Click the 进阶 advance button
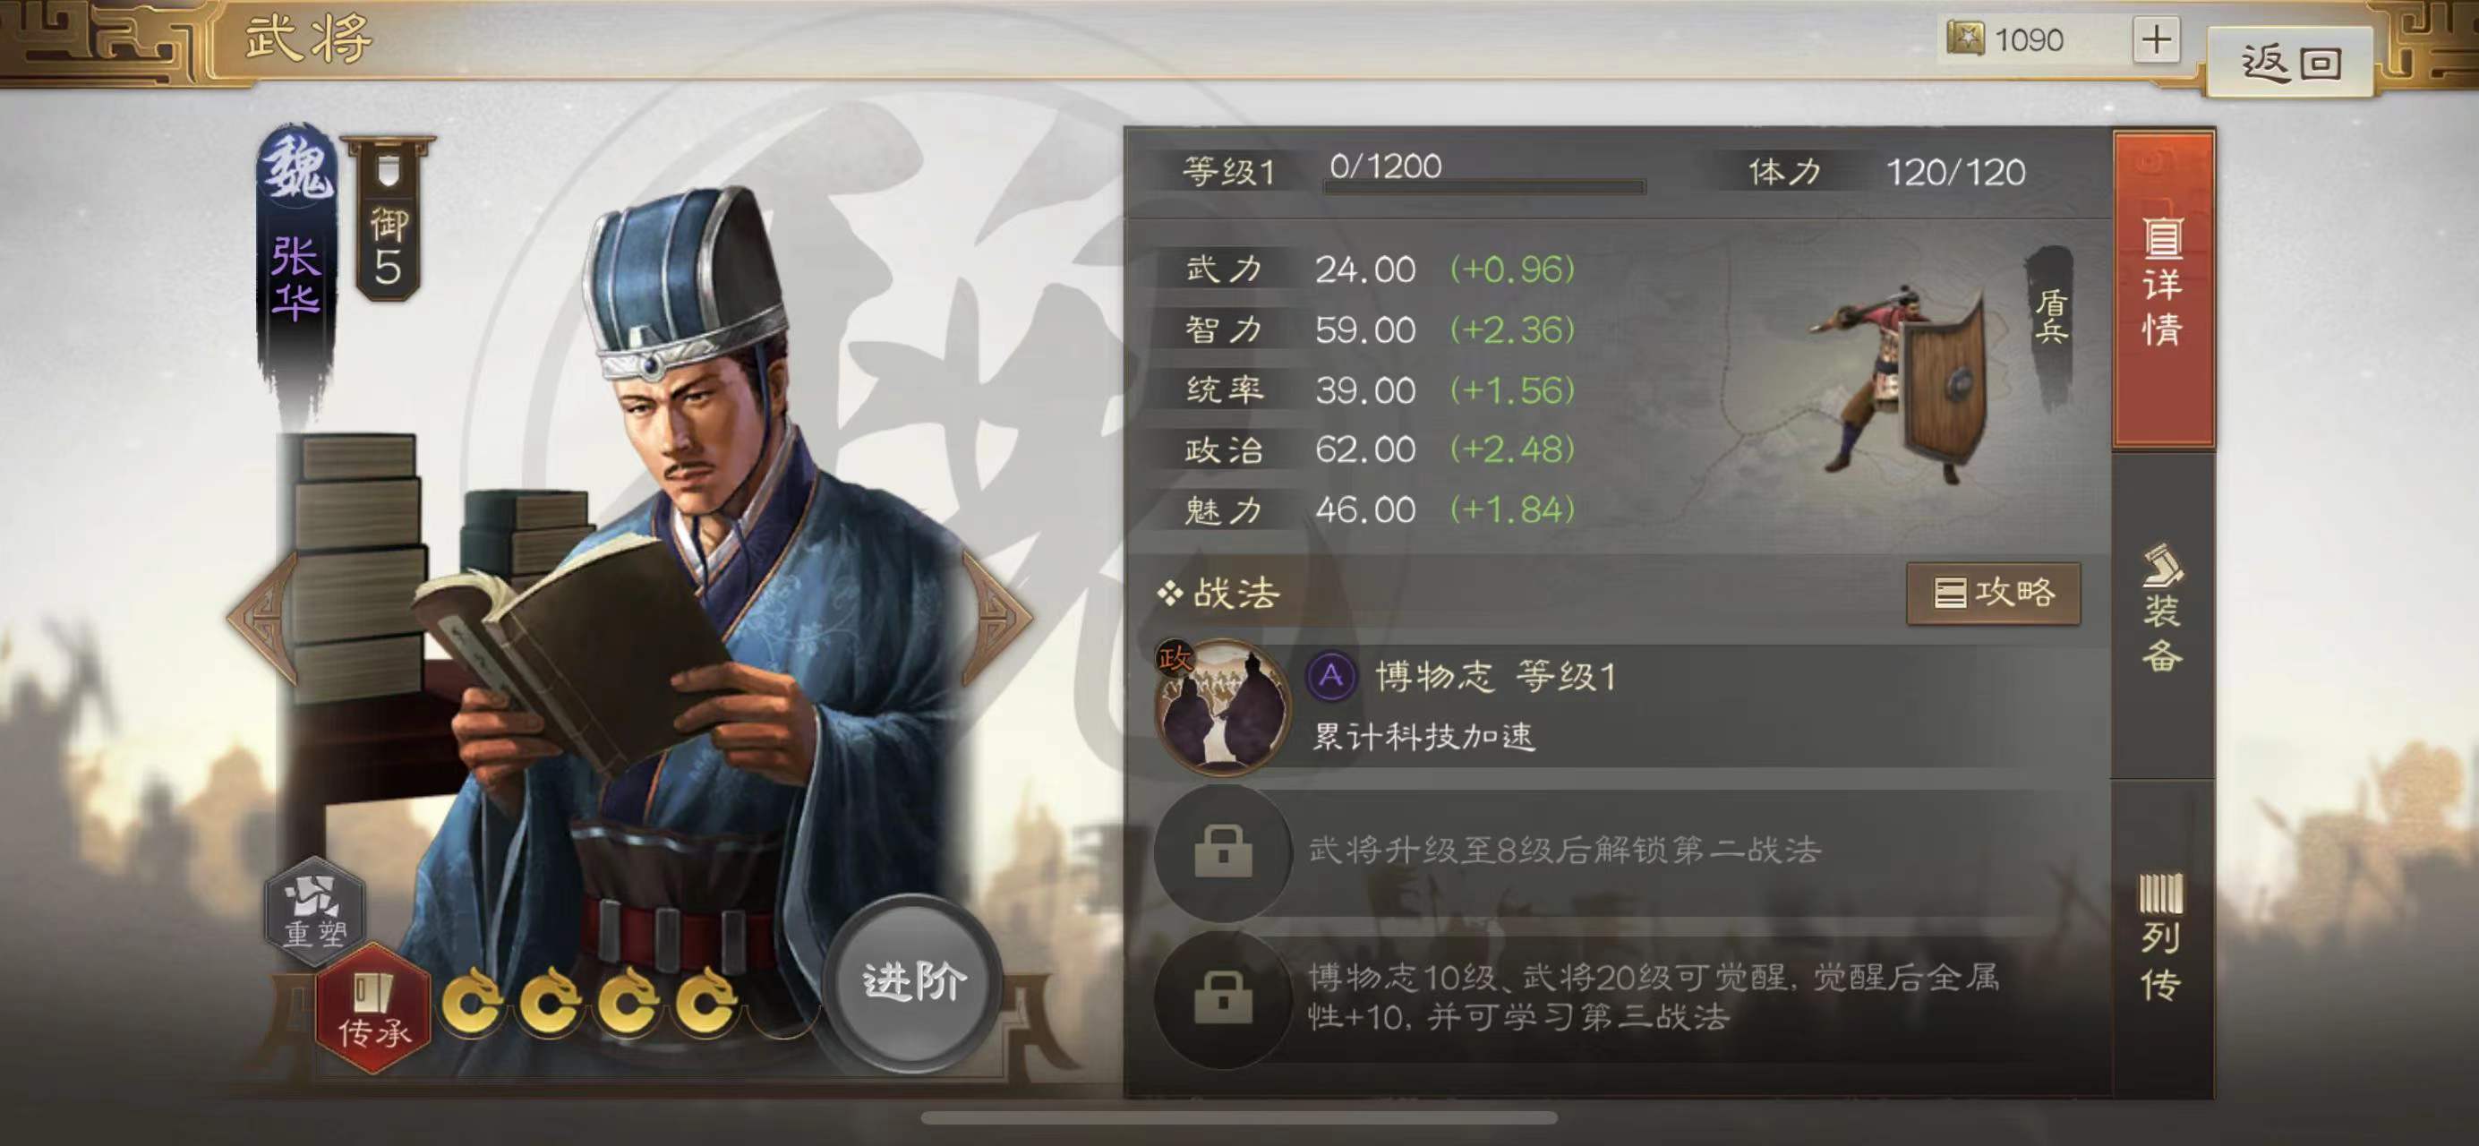Screen dimensions: 2479x1146 914,982
